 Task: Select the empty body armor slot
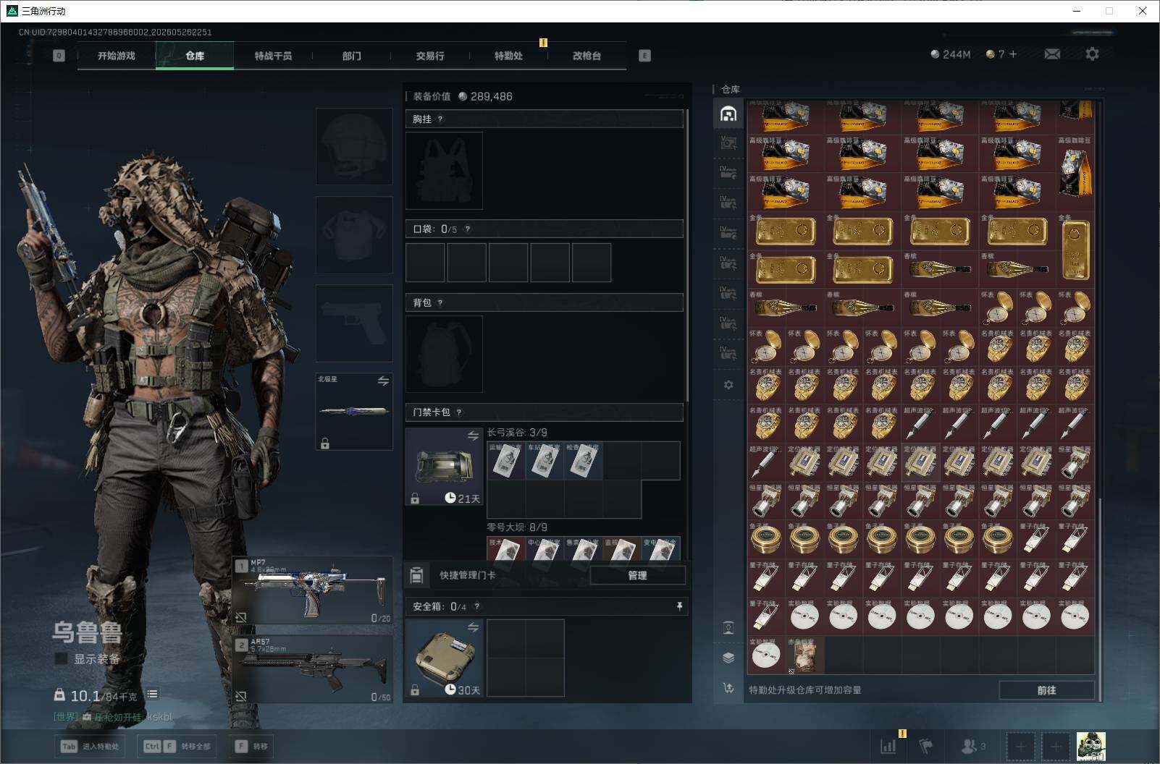(x=354, y=234)
